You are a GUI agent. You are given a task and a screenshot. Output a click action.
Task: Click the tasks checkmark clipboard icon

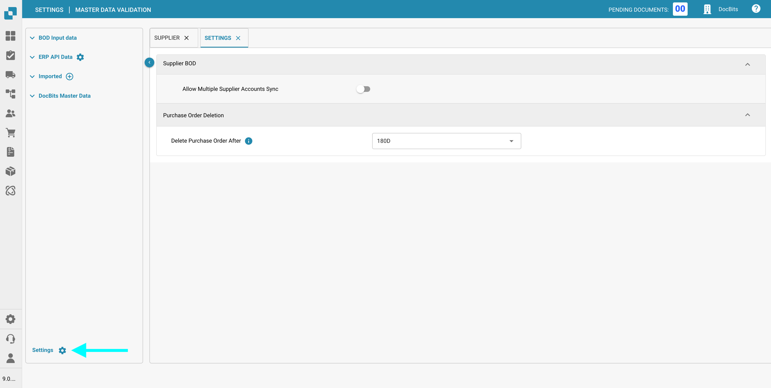click(10, 55)
